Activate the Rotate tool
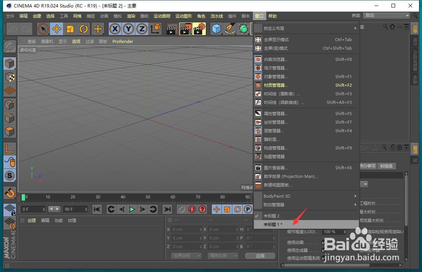The height and width of the screenshot is (272, 422). pyautogui.click(x=84, y=29)
